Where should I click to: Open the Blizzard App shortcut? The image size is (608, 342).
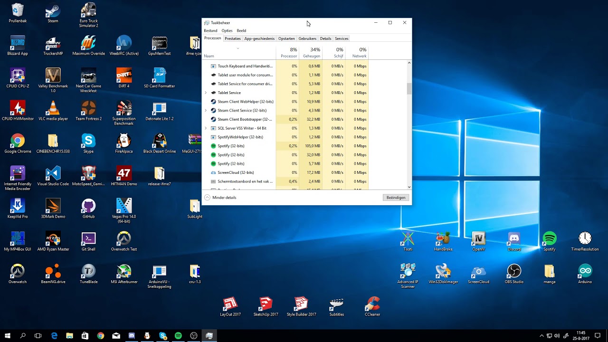pyautogui.click(x=18, y=46)
